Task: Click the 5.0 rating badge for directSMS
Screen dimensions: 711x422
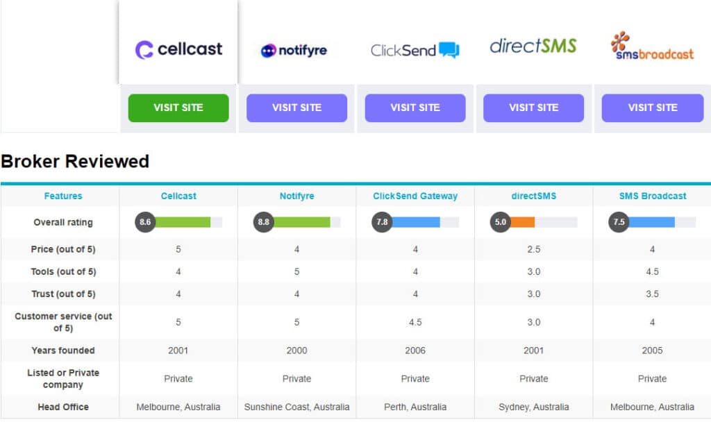Action: (501, 223)
